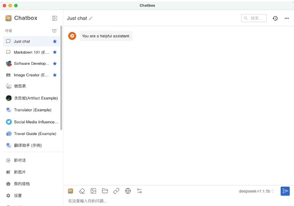
Task: Click the Chatbox logo icon in sidebar
Action: pos(9,18)
